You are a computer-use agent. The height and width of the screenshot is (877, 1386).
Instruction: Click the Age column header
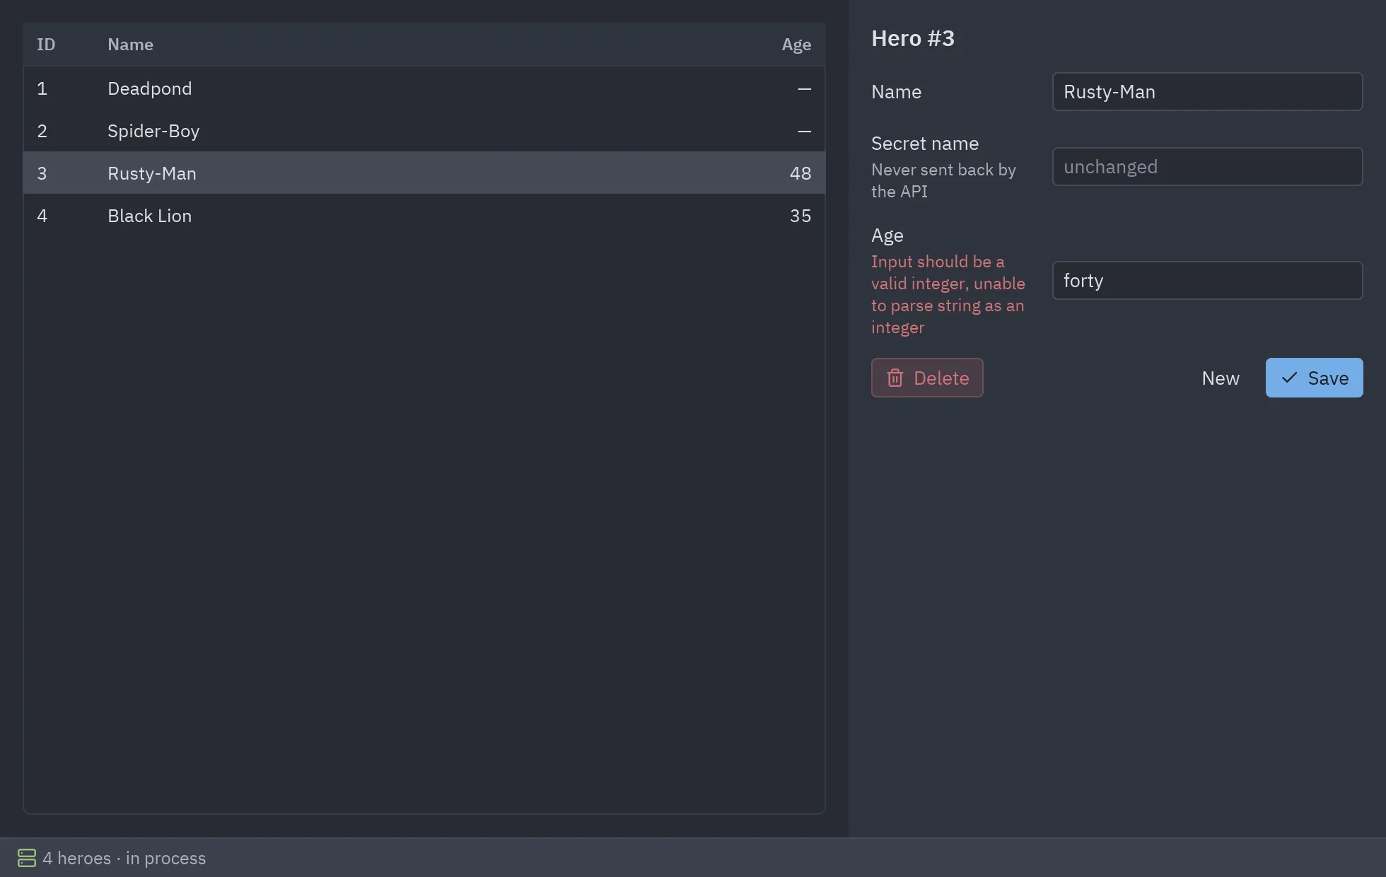pyautogui.click(x=796, y=45)
